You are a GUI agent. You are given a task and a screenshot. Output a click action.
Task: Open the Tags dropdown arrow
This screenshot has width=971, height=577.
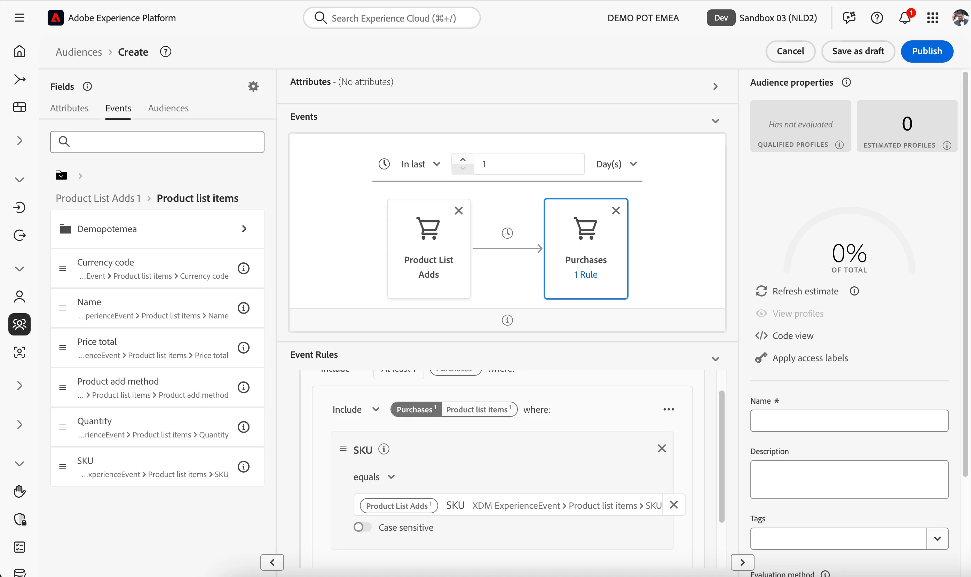[937, 538]
